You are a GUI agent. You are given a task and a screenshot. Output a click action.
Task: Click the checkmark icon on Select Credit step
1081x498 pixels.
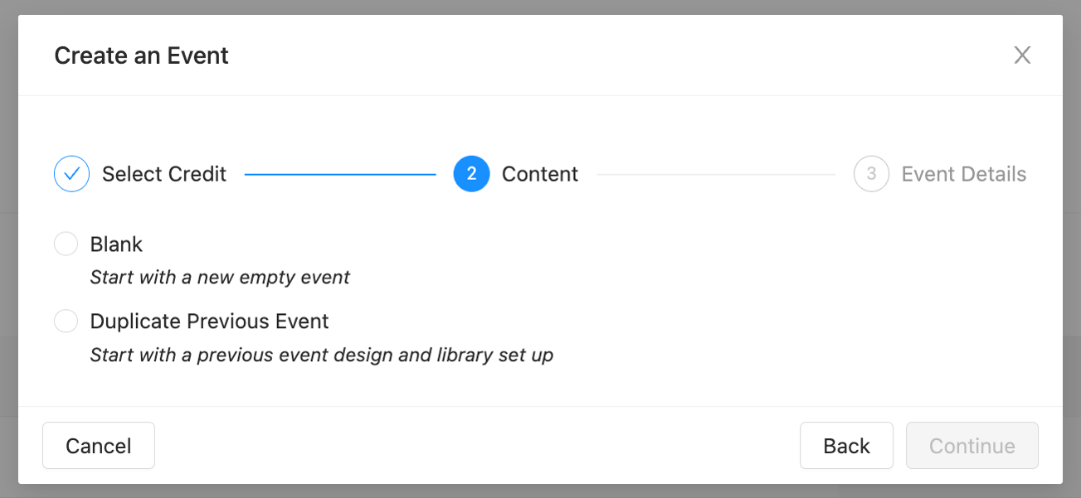[71, 173]
